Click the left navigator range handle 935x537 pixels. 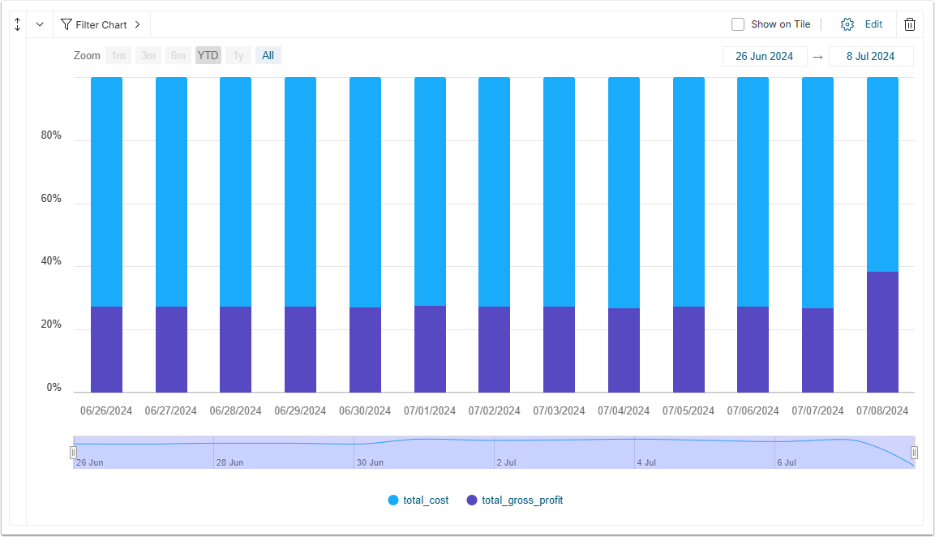73,453
